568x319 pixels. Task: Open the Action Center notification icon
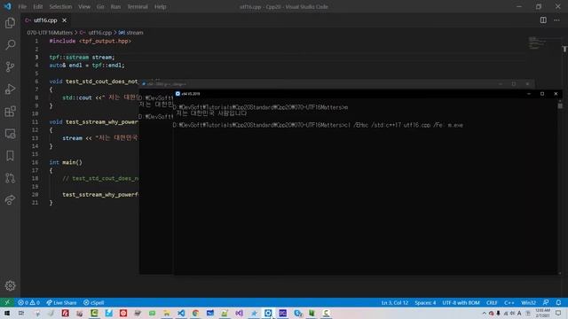pos(558,313)
